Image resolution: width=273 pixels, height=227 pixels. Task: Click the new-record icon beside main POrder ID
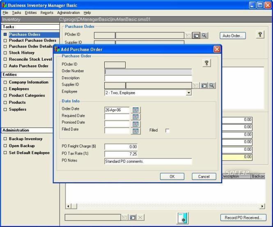coord(188,36)
